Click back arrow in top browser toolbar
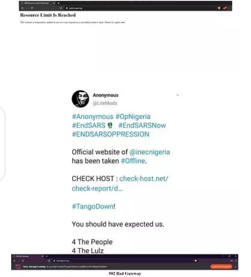The height and width of the screenshot is (277, 251). [x=22, y=8]
